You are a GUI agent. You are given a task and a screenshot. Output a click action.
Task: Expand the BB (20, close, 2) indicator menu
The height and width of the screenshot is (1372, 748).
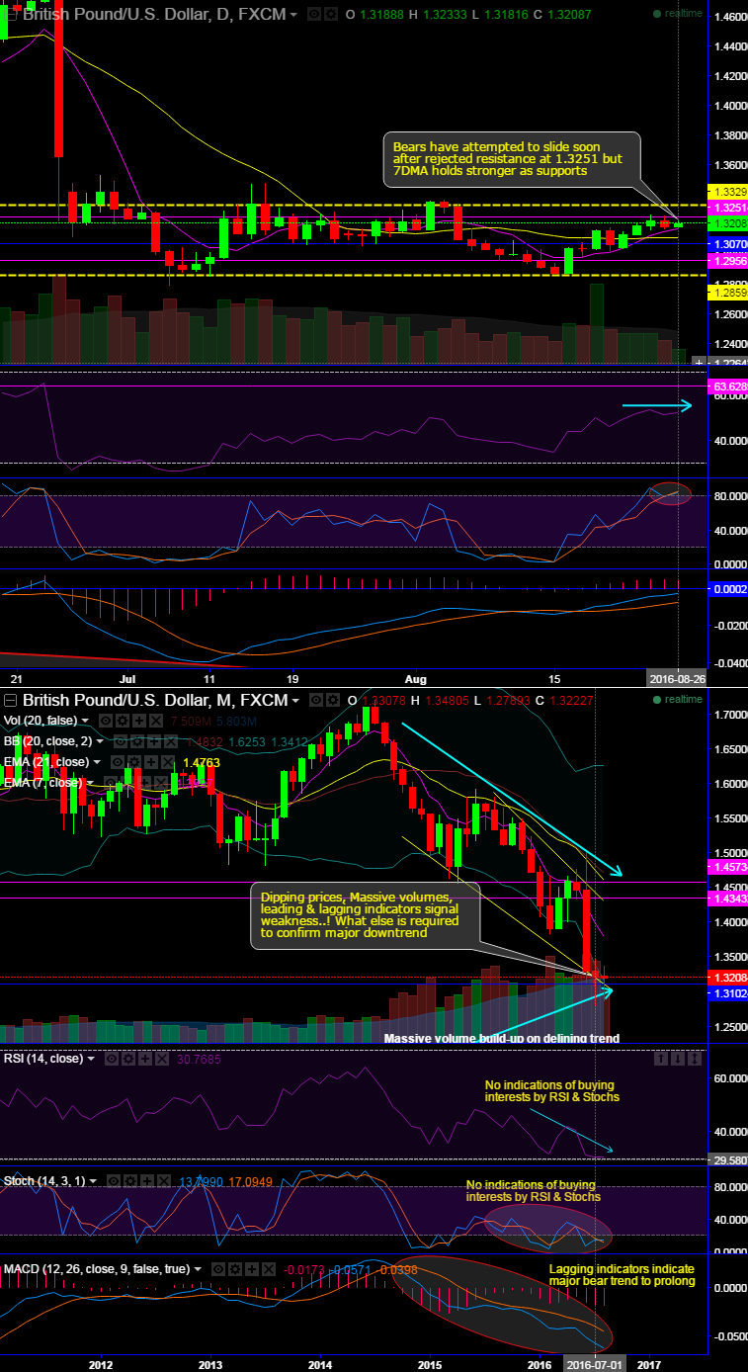99,741
